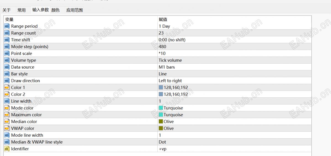The height and width of the screenshot is (156, 331).
Task: Click the Color 1 swatch 128,160,192
Action: (x=161, y=87)
